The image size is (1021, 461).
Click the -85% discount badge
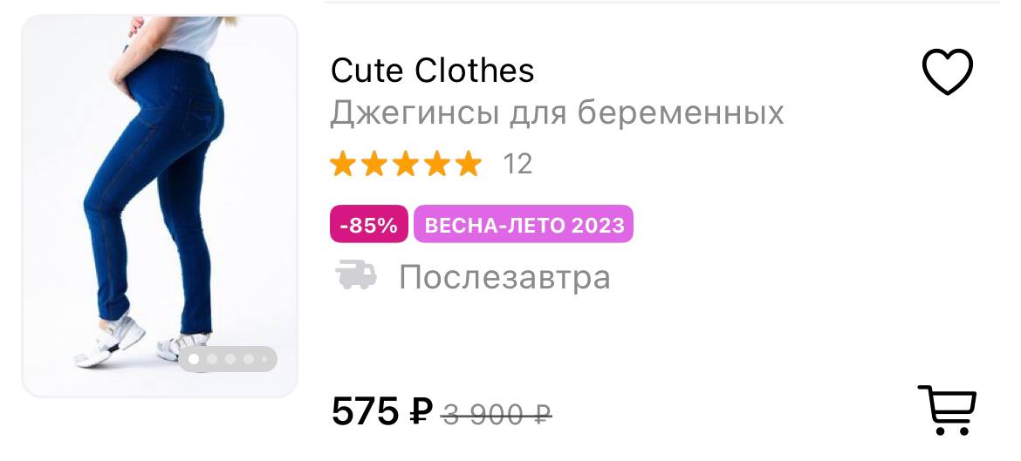pyautogui.click(x=368, y=225)
